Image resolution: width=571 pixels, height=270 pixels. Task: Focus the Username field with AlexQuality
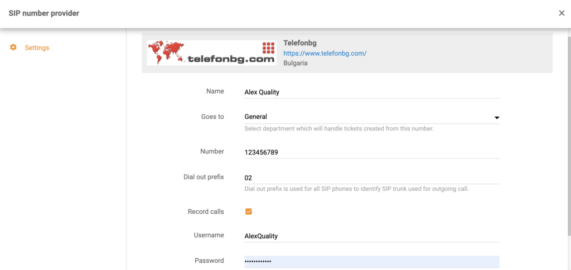point(371,236)
